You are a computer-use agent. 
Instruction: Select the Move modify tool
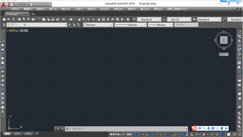(x=240, y=54)
